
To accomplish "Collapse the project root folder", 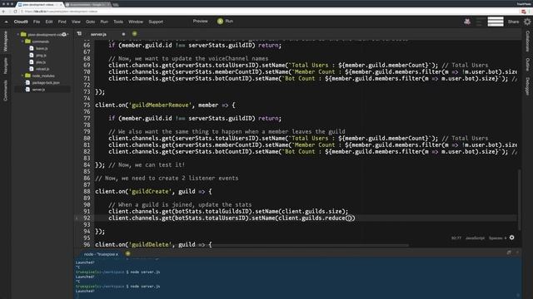I will [x=18, y=35].
